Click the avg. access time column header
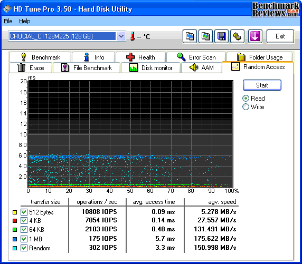This screenshot has width=302, height=264. (x=154, y=202)
